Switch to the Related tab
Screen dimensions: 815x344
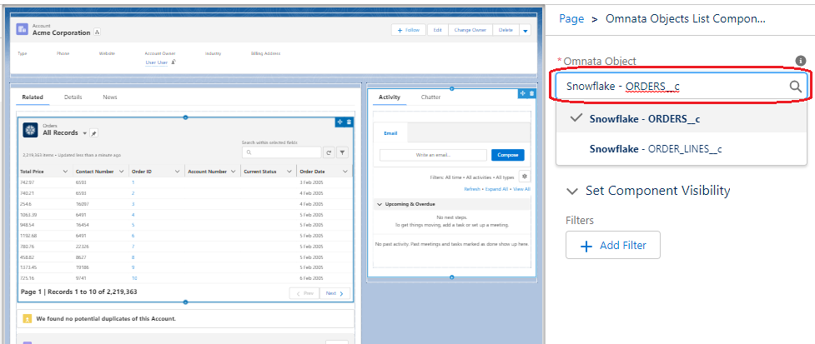33,97
